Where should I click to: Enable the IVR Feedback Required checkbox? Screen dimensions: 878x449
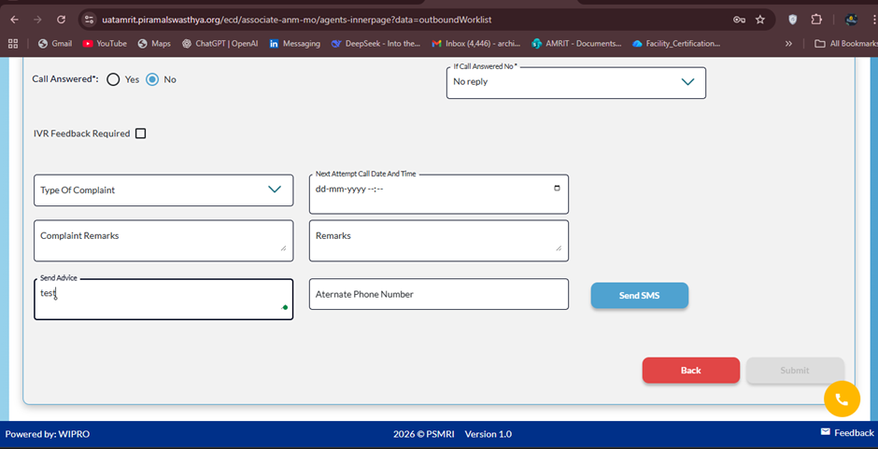(x=141, y=133)
